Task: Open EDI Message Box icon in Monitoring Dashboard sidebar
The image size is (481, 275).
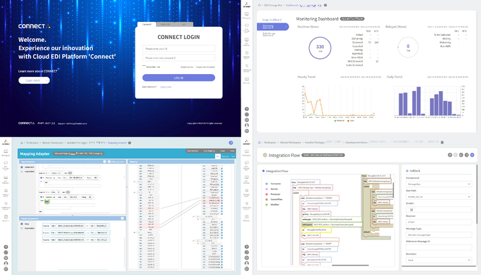Action: pos(247,27)
